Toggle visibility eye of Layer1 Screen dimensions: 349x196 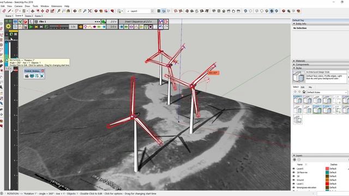point(294,184)
